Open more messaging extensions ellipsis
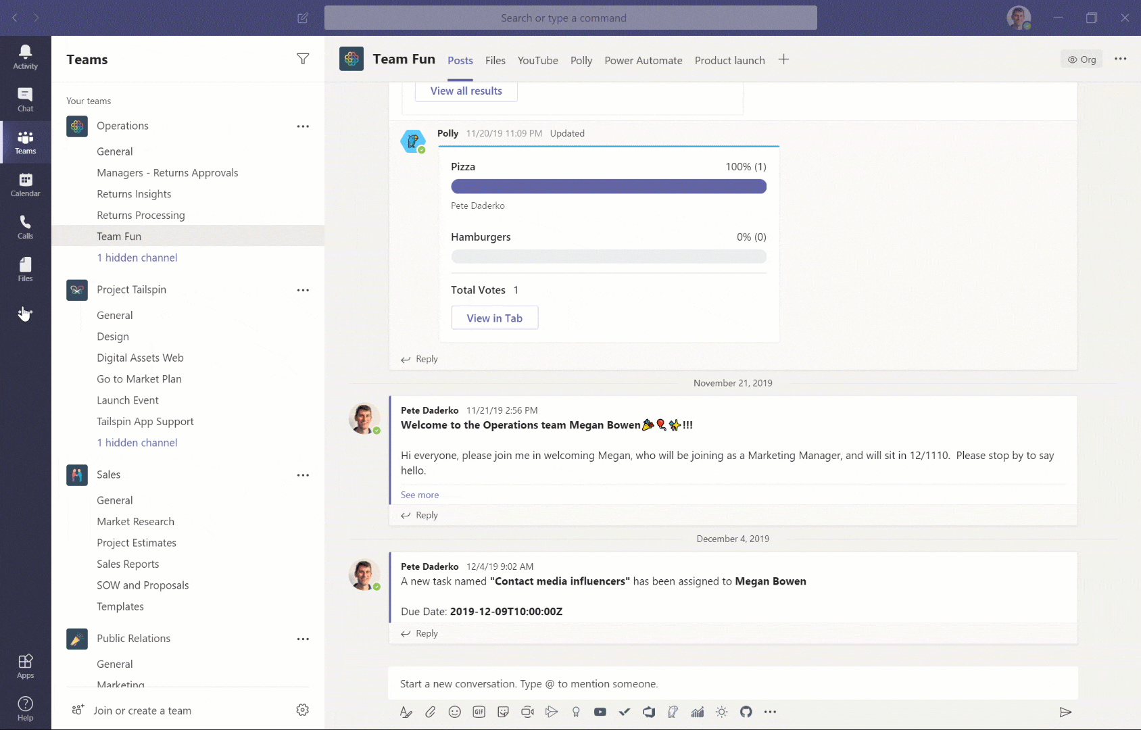This screenshot has height=730, width=1141. (770, 712)
